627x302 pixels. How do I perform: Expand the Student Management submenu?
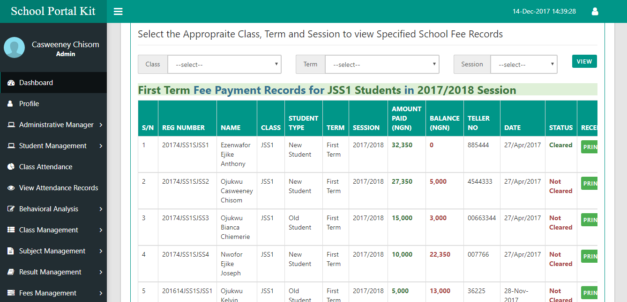pyautogui.click(x=53, y=146)
